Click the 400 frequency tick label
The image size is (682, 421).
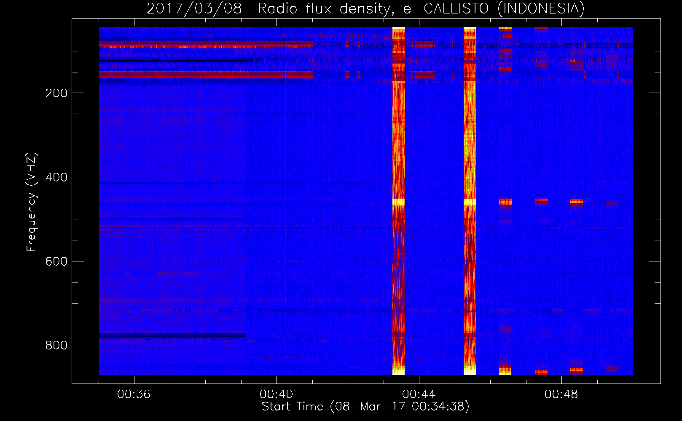pyautogui.click(x=56, y=177)
